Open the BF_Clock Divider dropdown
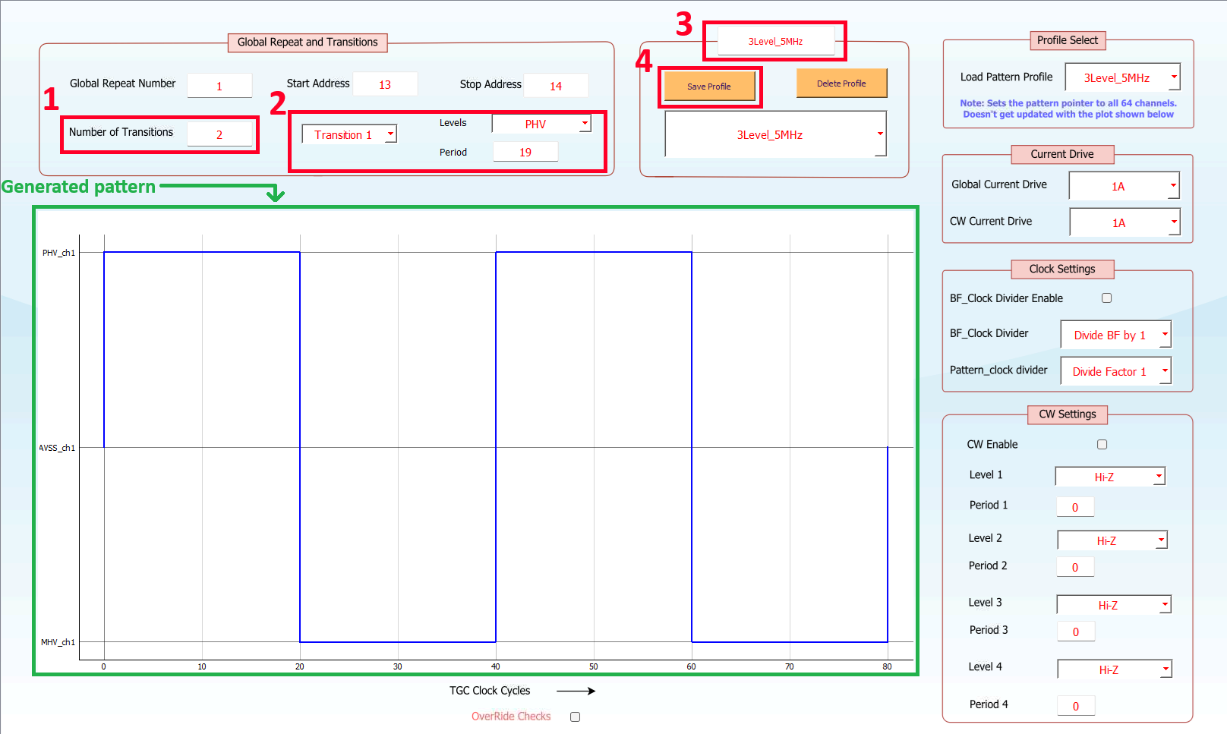Viewport: 1227px width, 734px height. point(1115,335)
